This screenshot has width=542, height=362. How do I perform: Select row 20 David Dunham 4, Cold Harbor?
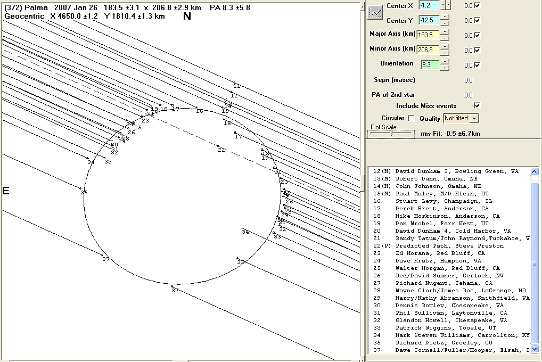tap(449, 231)
